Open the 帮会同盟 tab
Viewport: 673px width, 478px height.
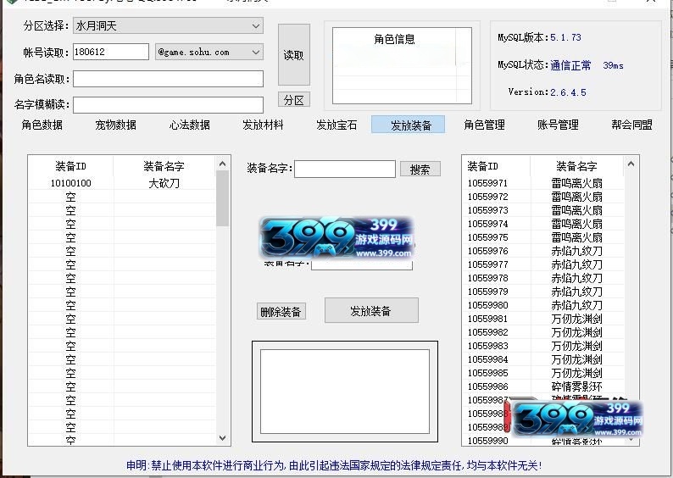click(x=631, y=125)
